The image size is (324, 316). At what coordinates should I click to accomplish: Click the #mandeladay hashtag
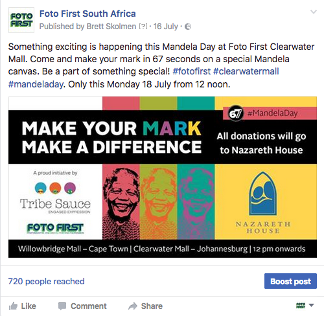click(36, 84)
